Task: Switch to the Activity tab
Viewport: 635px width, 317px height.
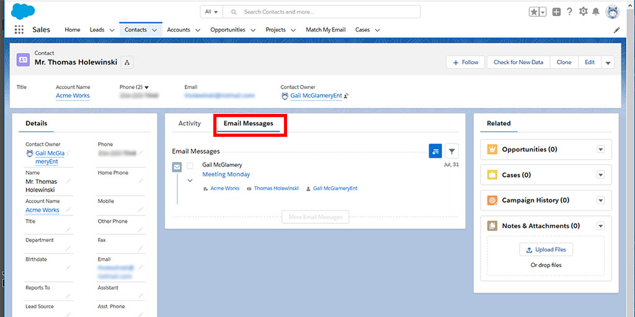Action: [190, 123]
